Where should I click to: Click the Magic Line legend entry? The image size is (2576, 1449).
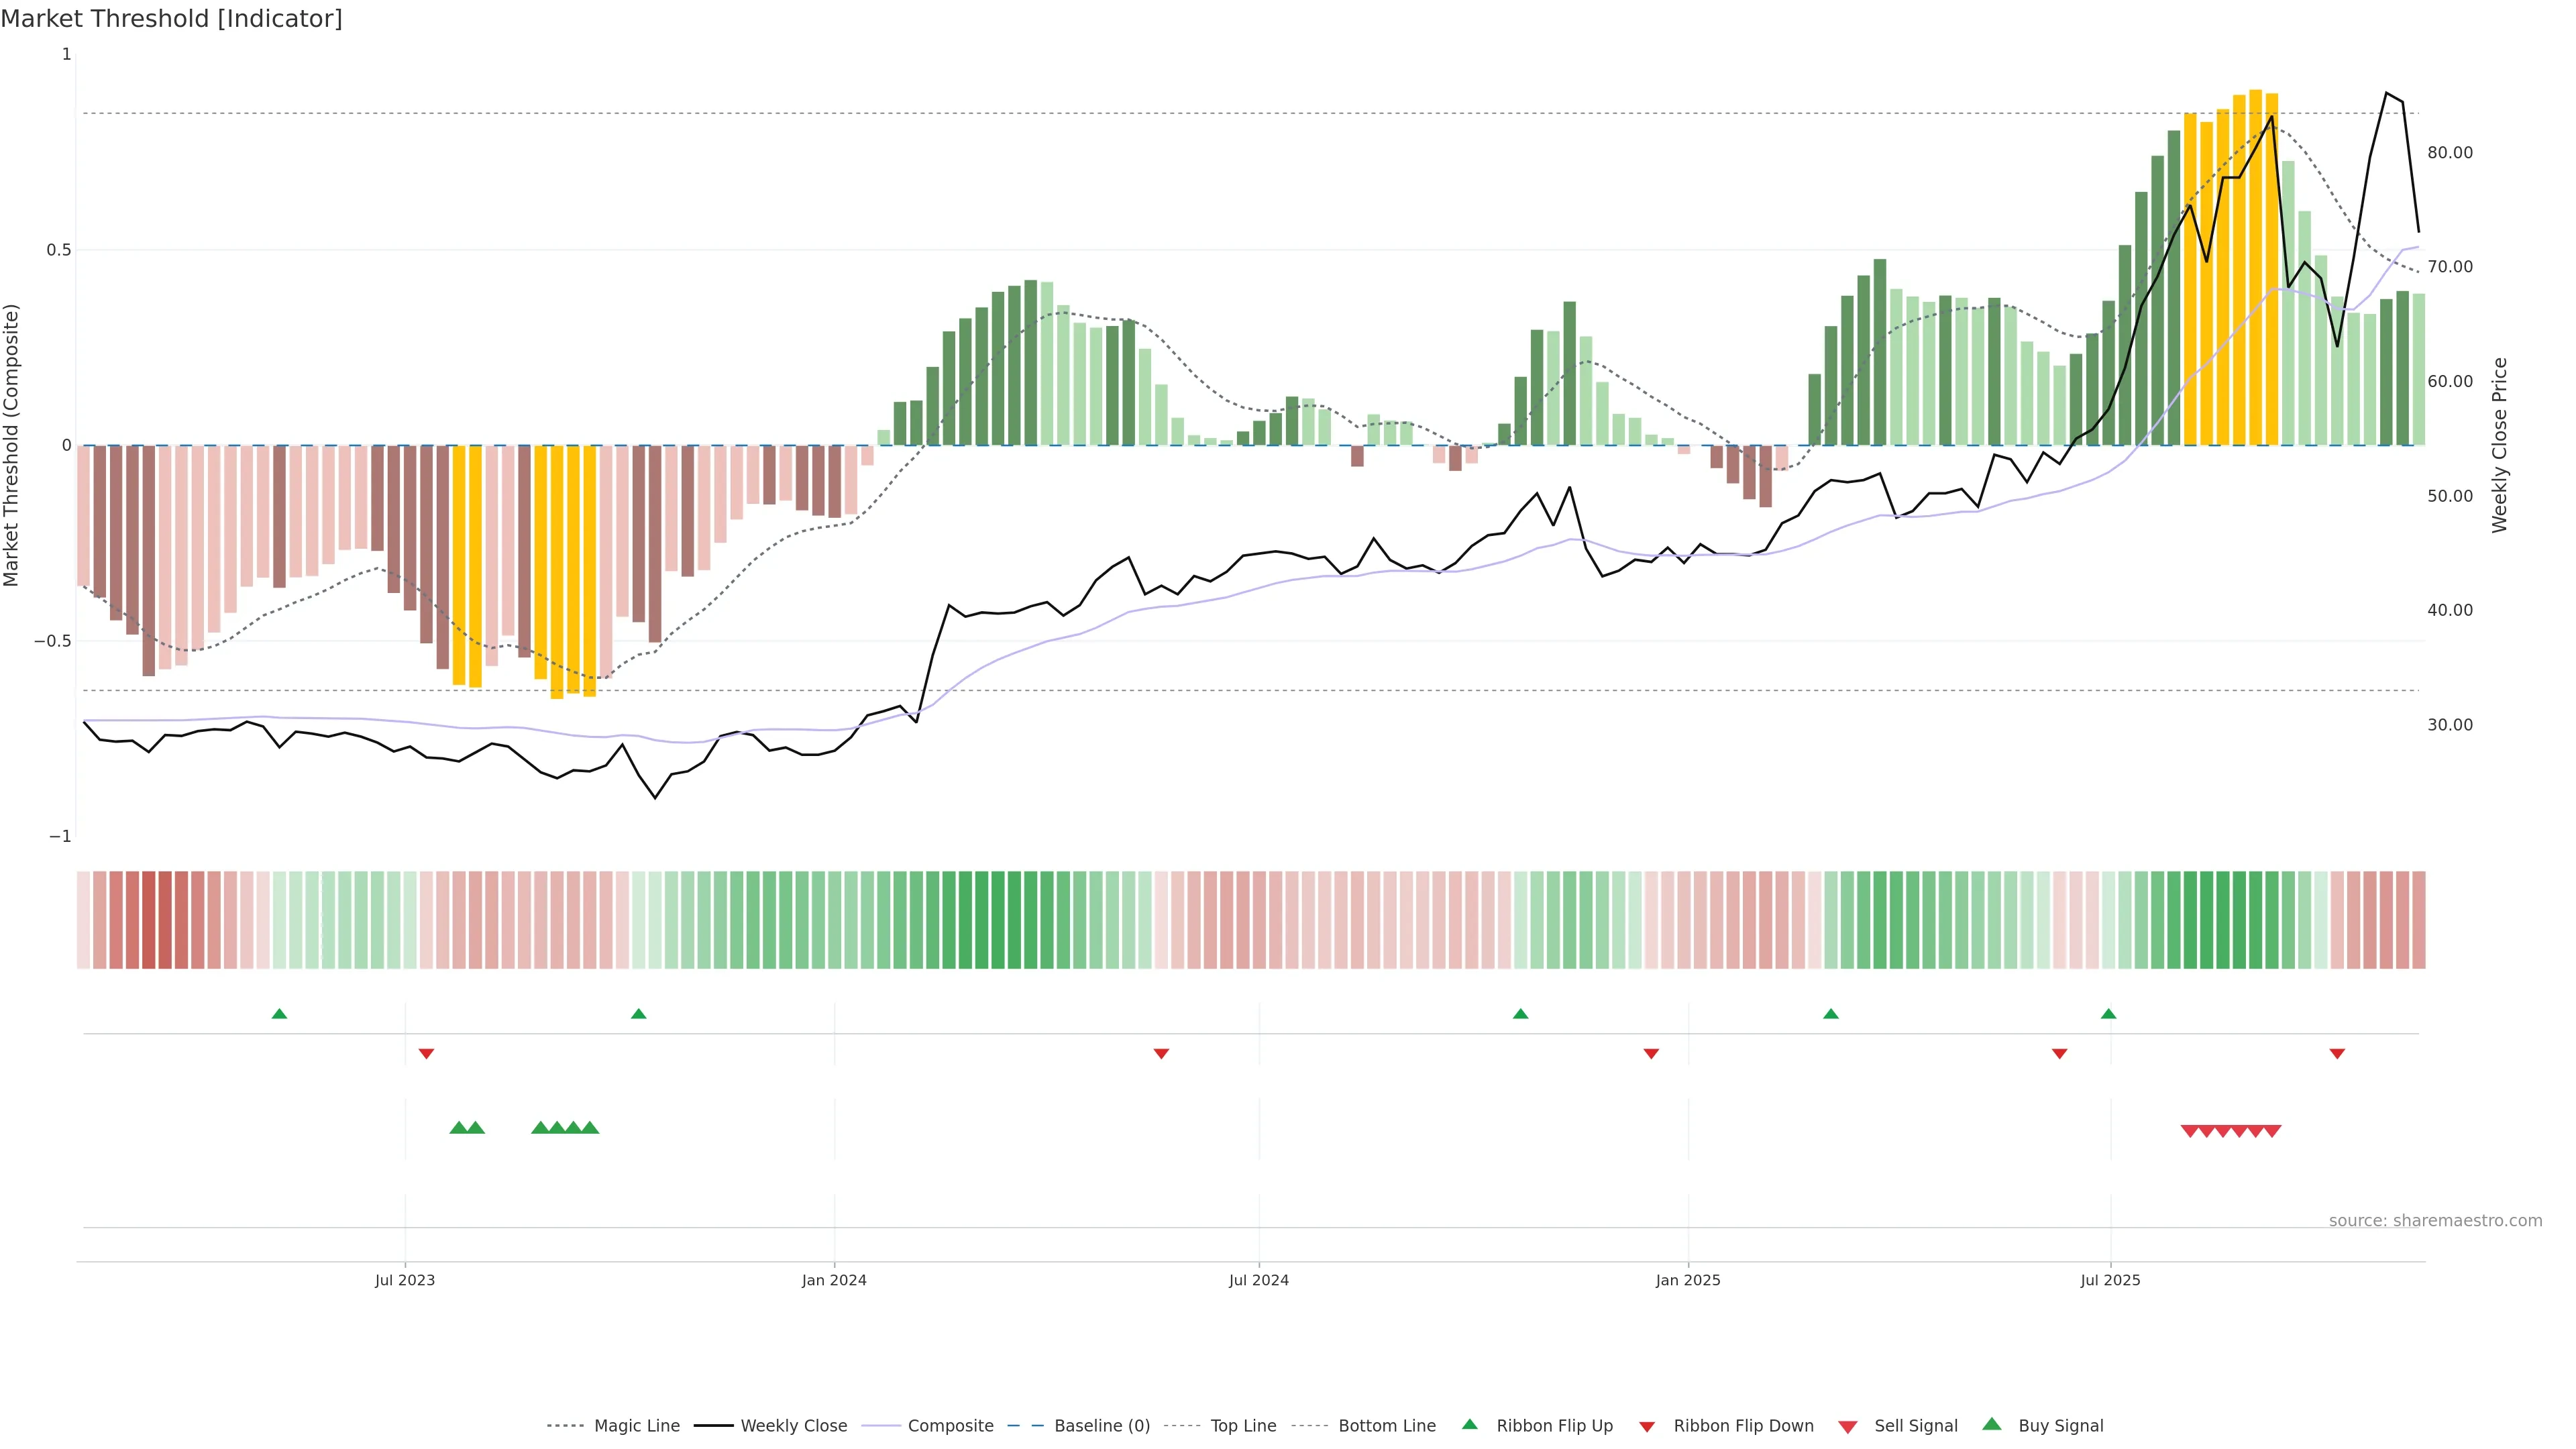[636, 1426]
